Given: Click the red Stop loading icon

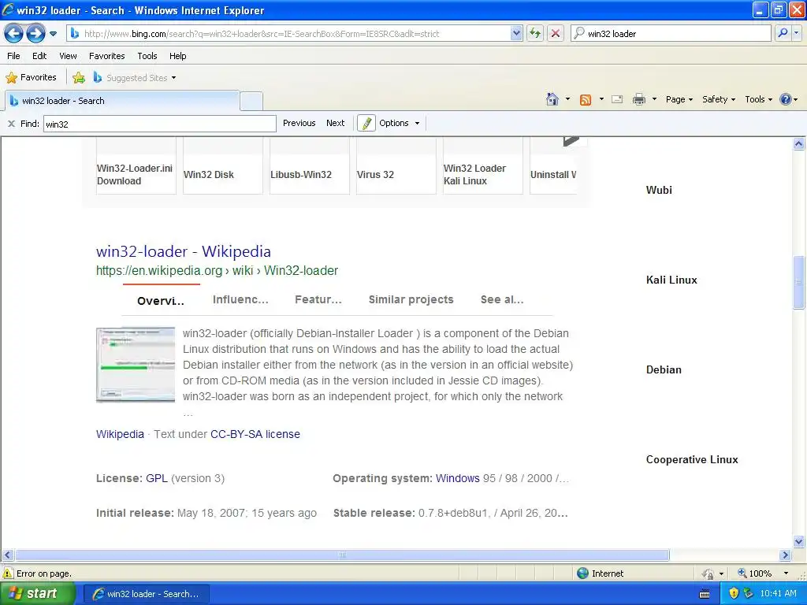Looking at the screenshot, I should click(556, 33).
